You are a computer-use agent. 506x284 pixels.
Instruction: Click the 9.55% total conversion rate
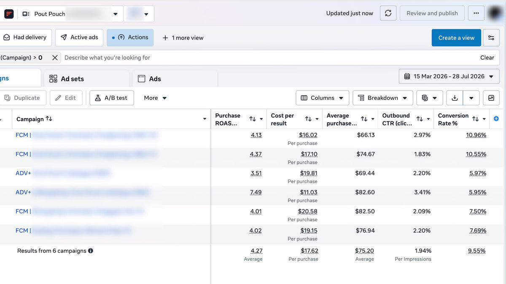pyautogui.click(x=476, y=251)
